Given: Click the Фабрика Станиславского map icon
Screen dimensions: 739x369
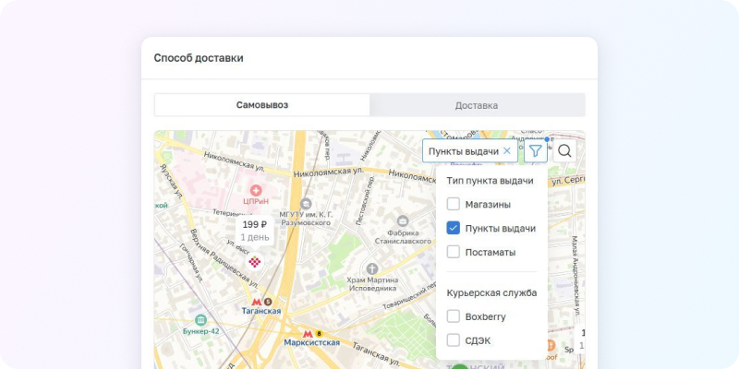Looking at the screenshot, I should (x=403, y=220).
